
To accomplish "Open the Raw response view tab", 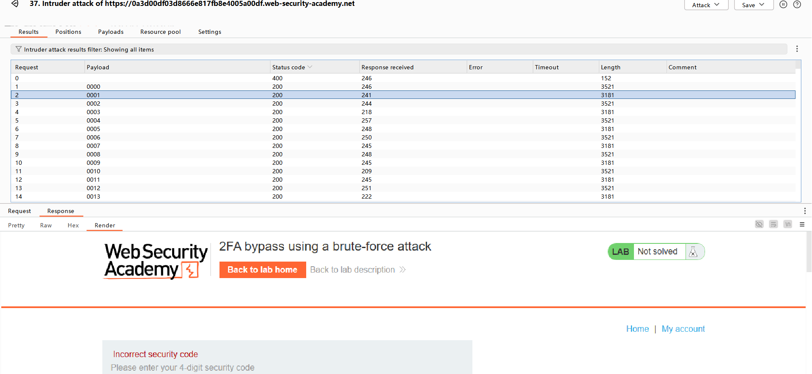I will pos(46,225).
